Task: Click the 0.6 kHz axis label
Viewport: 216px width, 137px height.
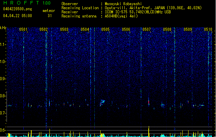Action: (x=3, y=130)
